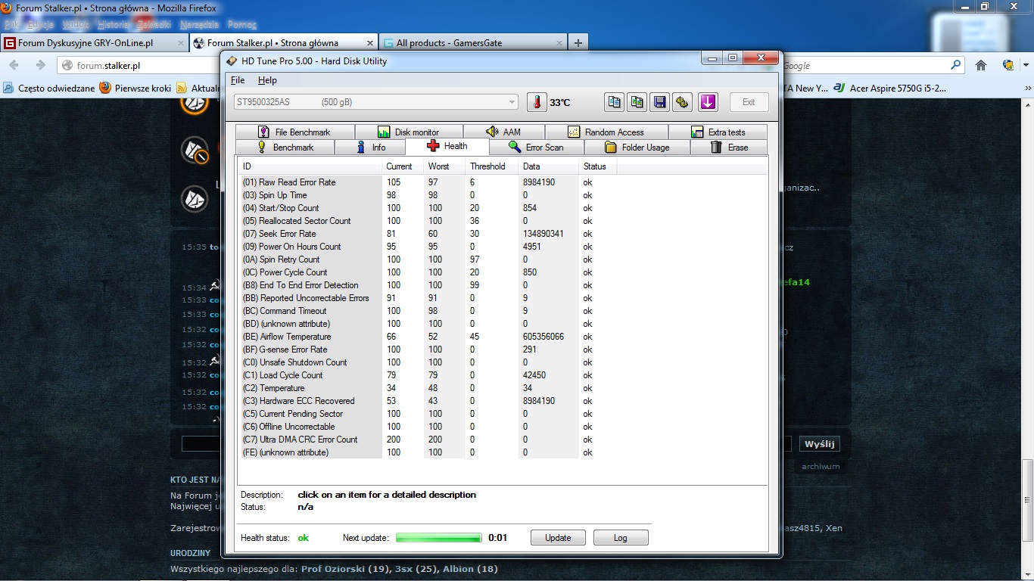
Task: Click the Threshold column header
Action: (491, 166)
